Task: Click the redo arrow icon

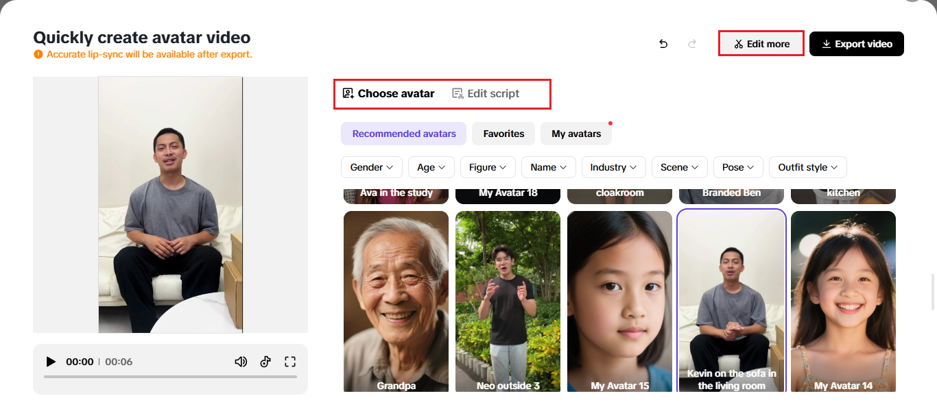Action: pyautogui.click(x=692, y=44)
